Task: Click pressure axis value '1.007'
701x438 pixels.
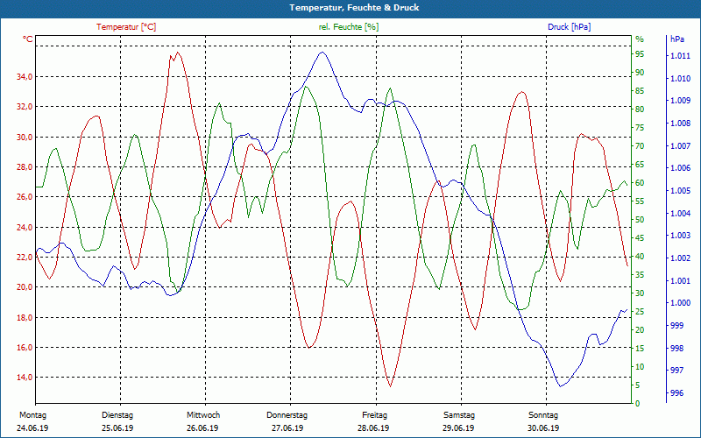Action: point(680,146)
